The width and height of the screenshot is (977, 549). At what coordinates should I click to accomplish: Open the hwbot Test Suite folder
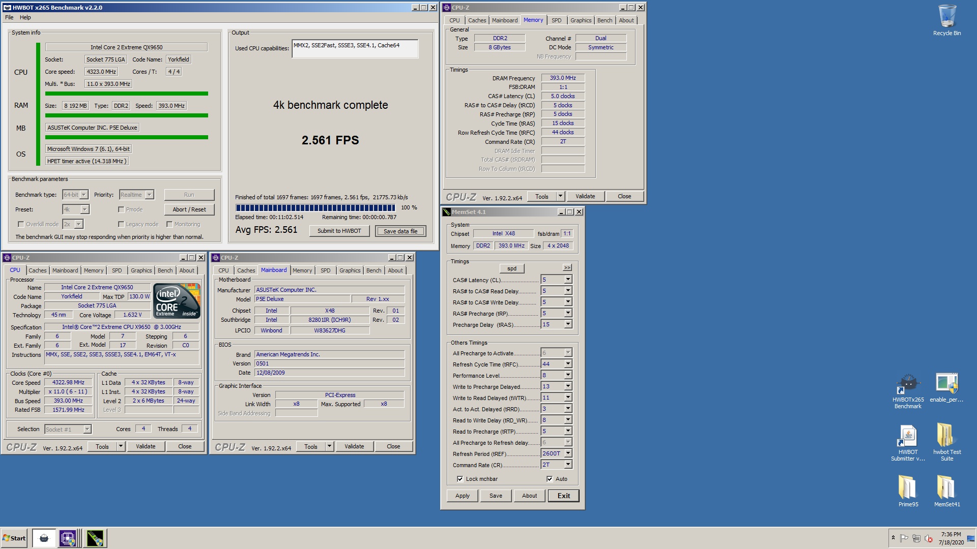tap(946, 443)
